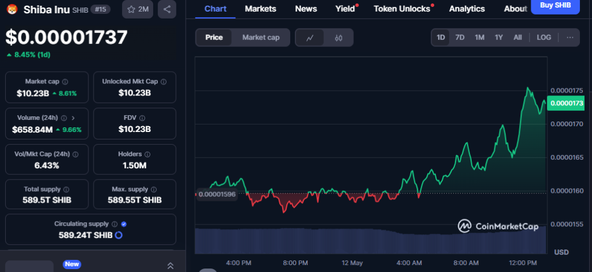Screen dimensions: 592x272
Task: Click the $0.00001737 price text
Action: 66,38
